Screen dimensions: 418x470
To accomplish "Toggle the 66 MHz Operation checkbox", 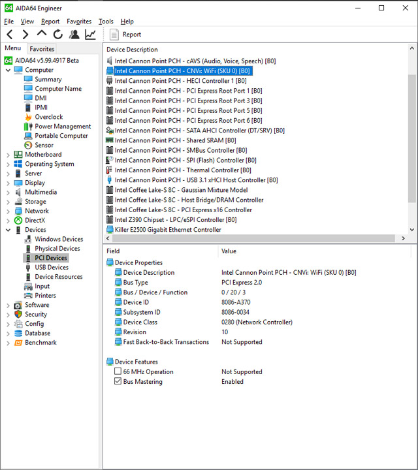I will pyautogui.click(x=118, y=371).
